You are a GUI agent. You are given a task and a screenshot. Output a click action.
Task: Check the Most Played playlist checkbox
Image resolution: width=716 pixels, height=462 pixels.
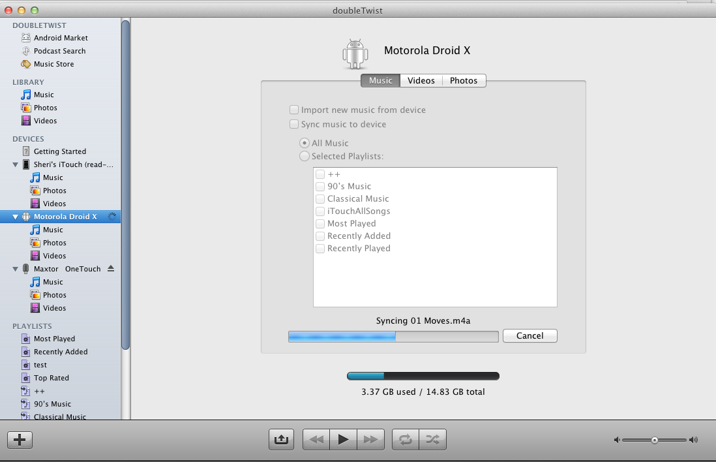(x=320, y=223)
